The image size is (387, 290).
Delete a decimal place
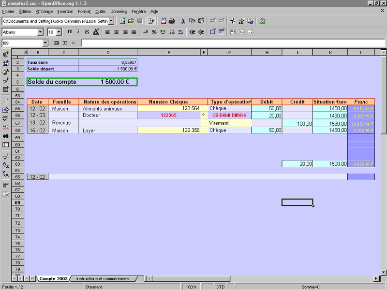[x=181, y=32]
